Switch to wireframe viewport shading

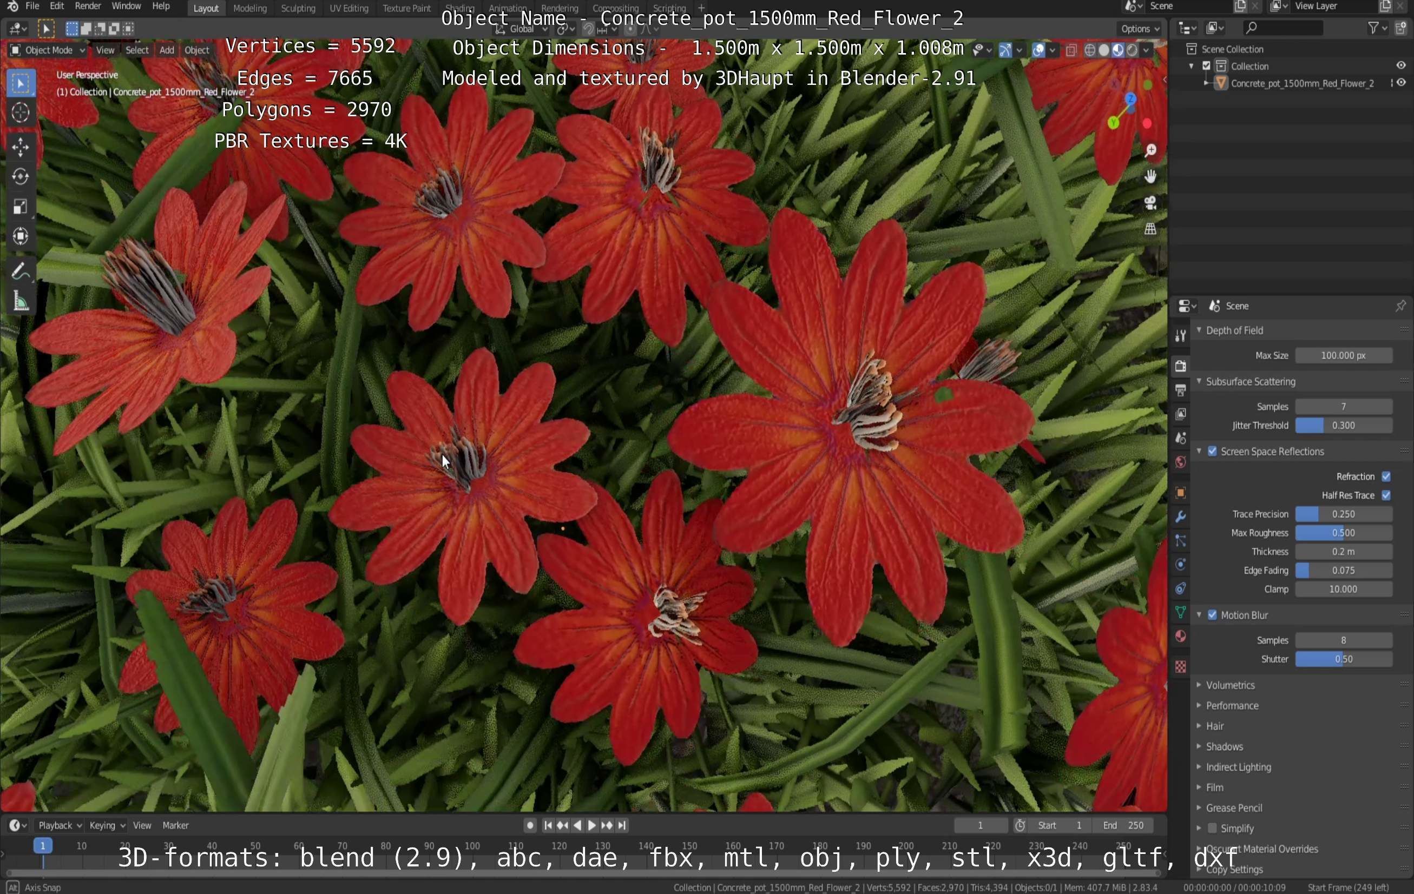1090,50
